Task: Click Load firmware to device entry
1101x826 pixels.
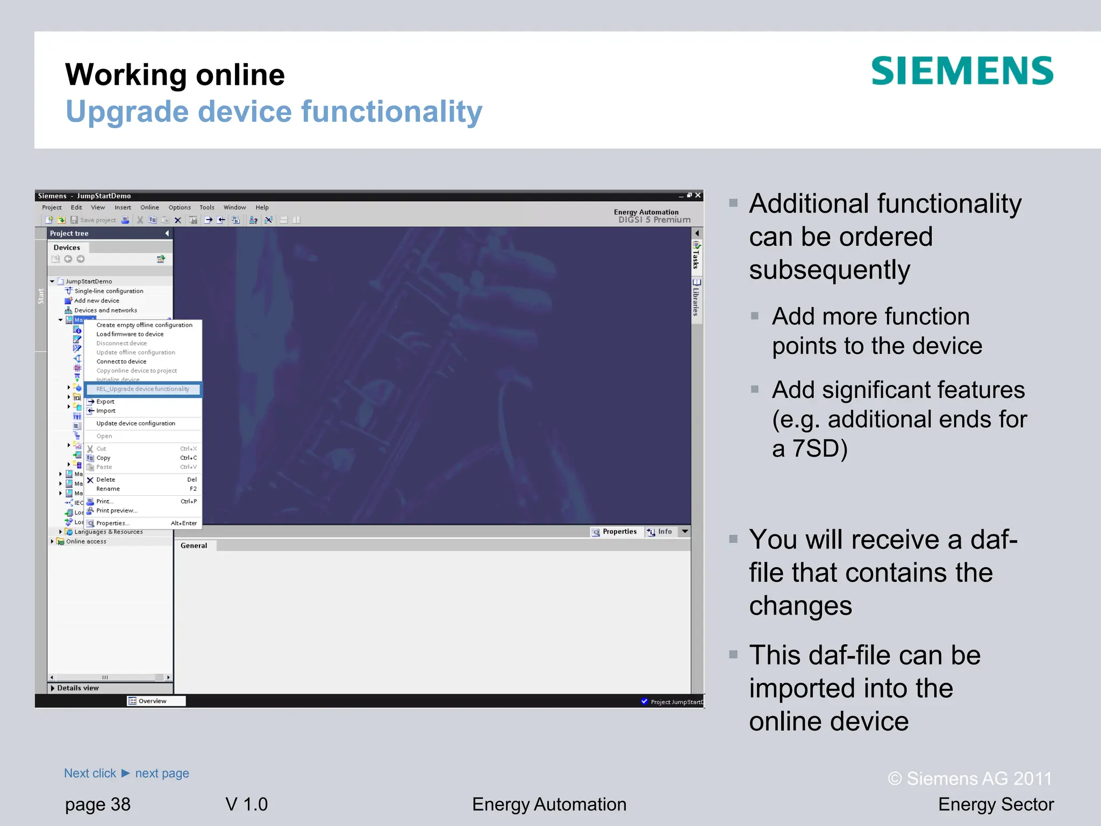Action: click(130, 334)
